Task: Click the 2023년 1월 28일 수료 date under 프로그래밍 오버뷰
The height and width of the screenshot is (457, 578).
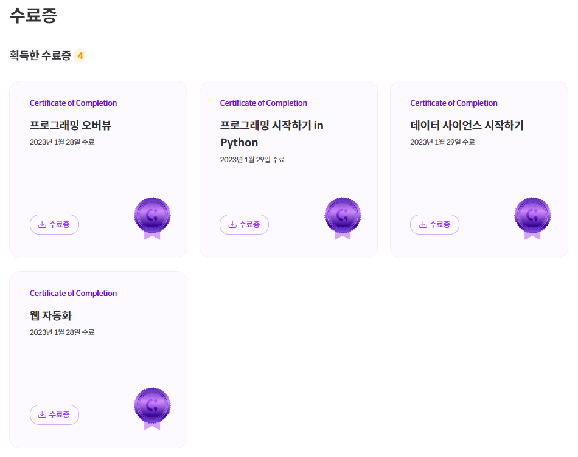Action: click(x=62, y=142)
